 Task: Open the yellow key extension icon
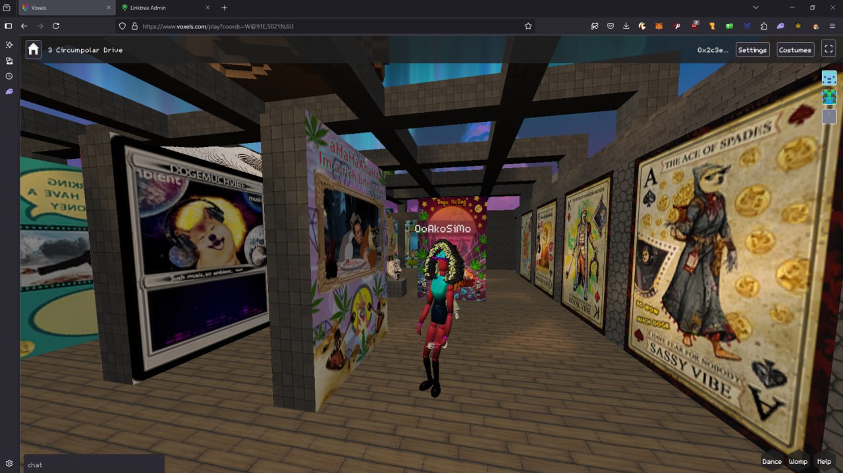point(712,26)
